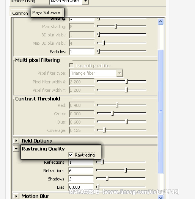The image size is (195, 199).
Task: Switch to the Common tab
Action: click(20, 13)
